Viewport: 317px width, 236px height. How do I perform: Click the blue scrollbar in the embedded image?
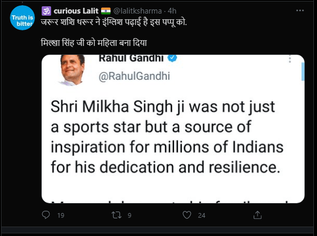pos(303,72)
